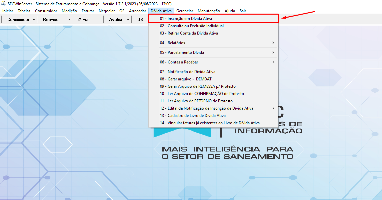The height and width of the screenshot is (200, 382).
Task: Open the Gerenciar menu
Action: point(185,11)
